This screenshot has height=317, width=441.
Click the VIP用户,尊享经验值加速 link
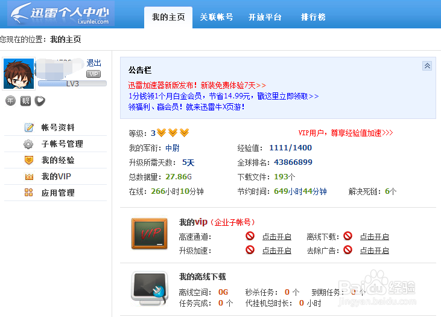[x=345, y=133]
